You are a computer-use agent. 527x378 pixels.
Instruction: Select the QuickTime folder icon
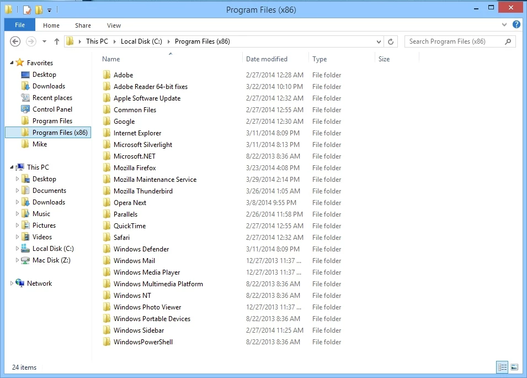[107, 226]
